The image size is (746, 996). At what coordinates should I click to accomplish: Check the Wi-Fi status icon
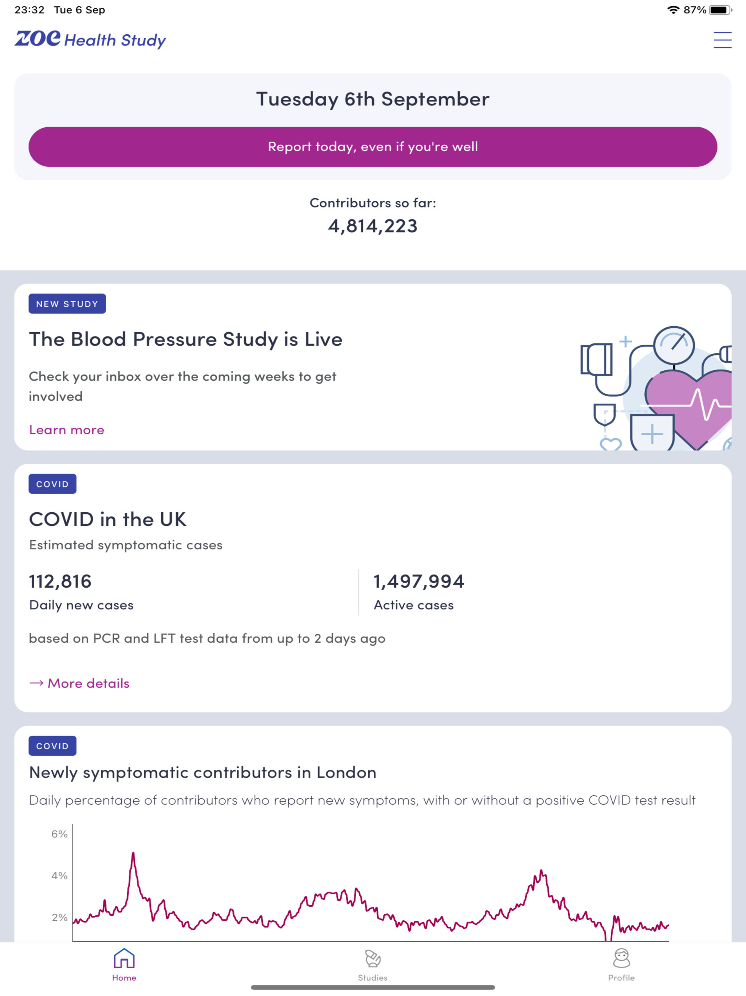[x=673, y=10]
